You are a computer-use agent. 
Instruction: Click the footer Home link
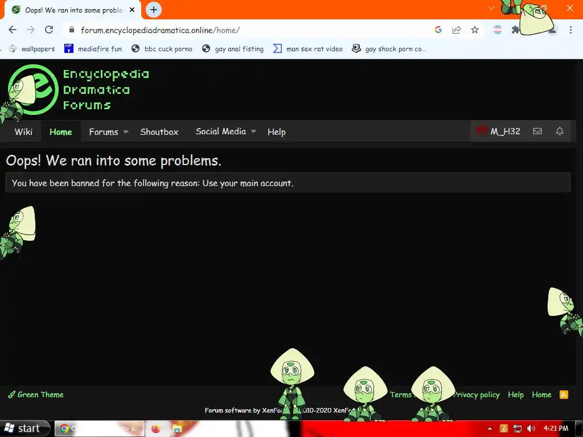pos(541,395)
